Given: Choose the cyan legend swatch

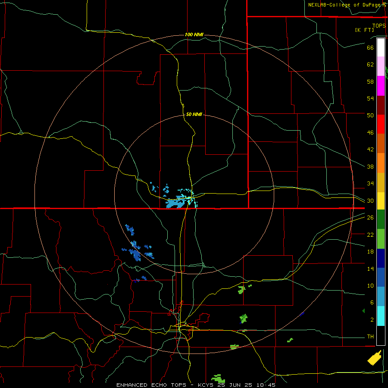Looking at the screenshot, I should point(381,316).
